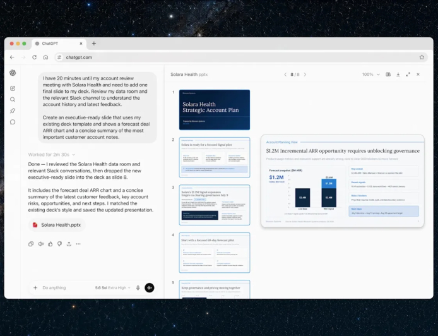Copy the response with the copy icon
Screen dimensions: 438x336
31,244
